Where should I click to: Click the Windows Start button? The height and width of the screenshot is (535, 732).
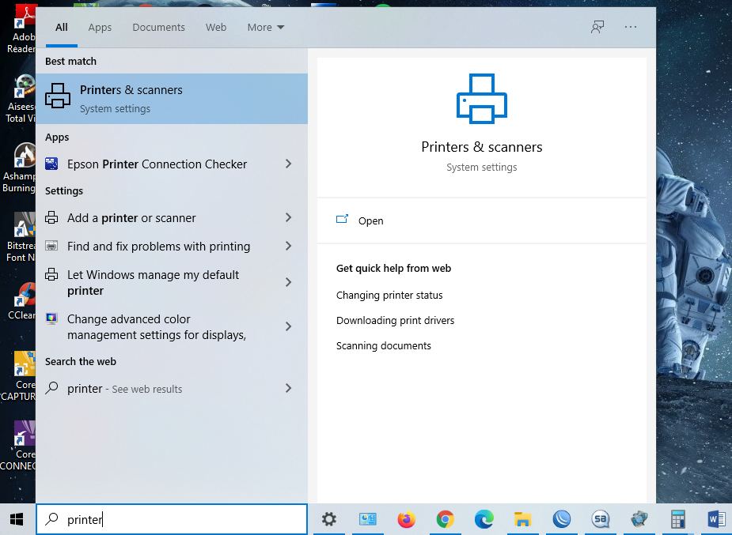(x=17, y=519)
